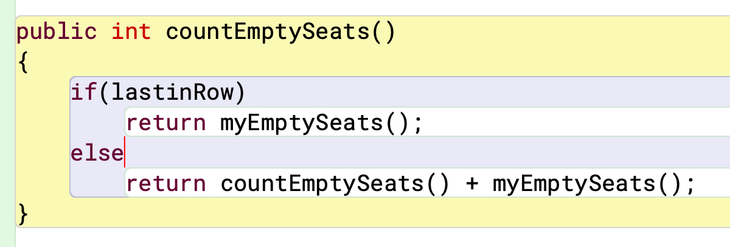Click the blank yellow area after signature
This screenshot has height=247, width=730.
point(547,32)
